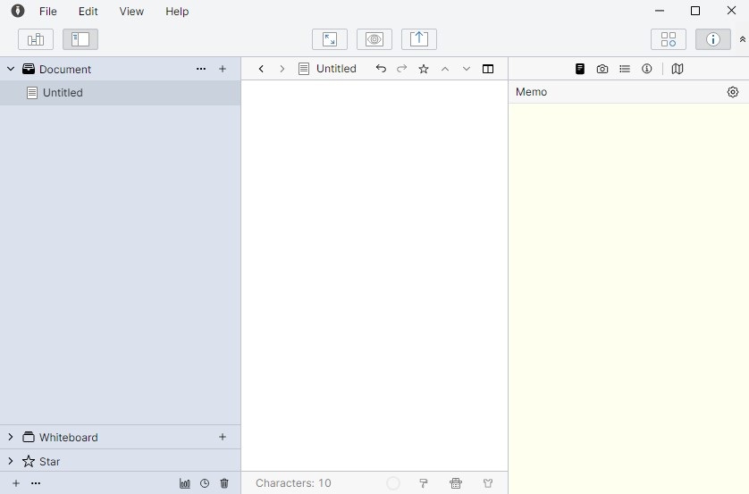Viewport: 749px width, 494px height.
Task: Click the export upload icon
Action: click(x=419, y=39)
